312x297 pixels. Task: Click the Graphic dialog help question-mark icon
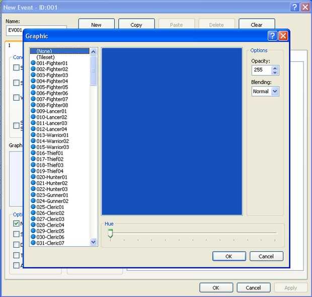(x=272, y=36)
